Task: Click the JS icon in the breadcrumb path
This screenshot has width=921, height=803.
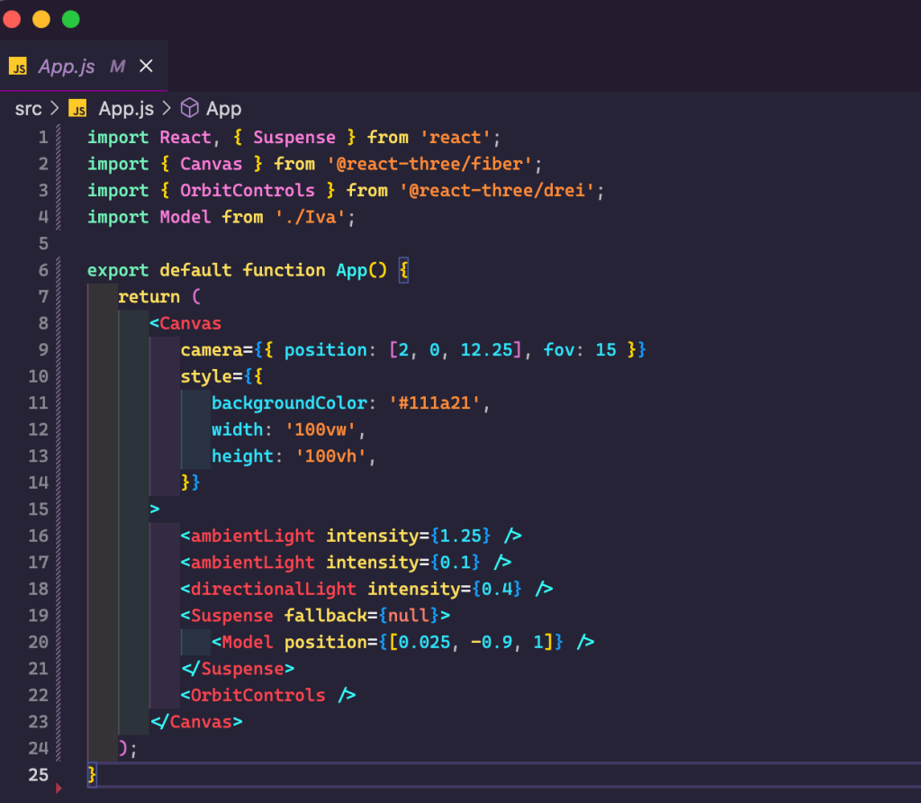Action: coord(78,109)
